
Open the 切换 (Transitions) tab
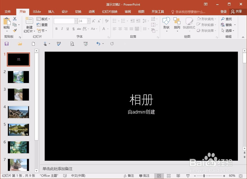point(78,11)
